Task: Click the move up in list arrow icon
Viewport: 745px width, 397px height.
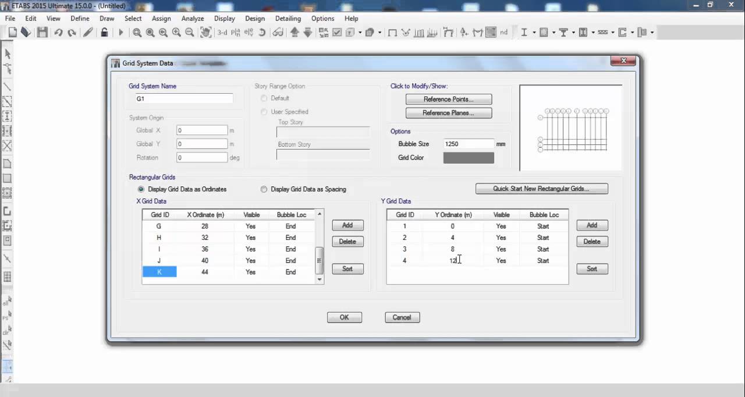Action: pyautogui.click(x=295, y=33)
